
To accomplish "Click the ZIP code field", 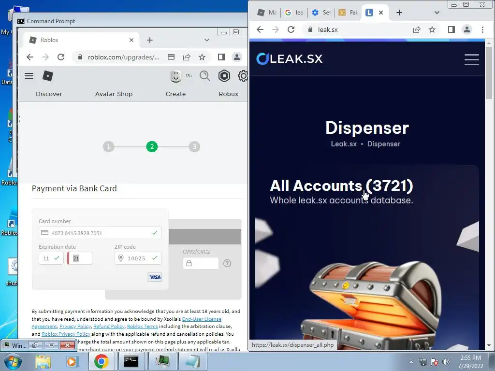I will [x=138, y=258].
